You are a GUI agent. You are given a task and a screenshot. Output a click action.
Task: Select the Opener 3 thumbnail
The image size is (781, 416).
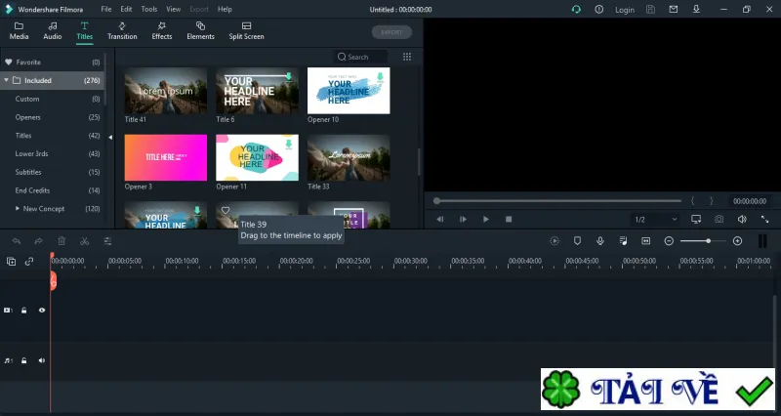click(x=166, y=157)
